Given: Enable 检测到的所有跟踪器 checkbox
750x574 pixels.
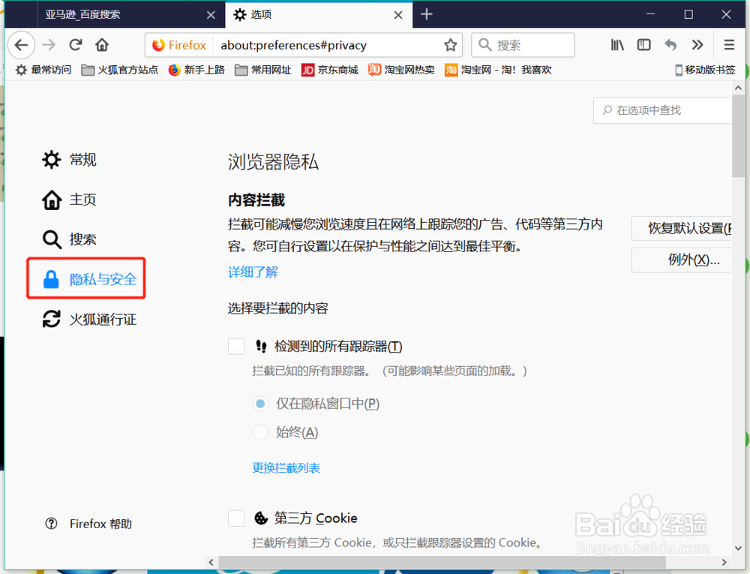Looking at the screenshot, I should (236, 346).
